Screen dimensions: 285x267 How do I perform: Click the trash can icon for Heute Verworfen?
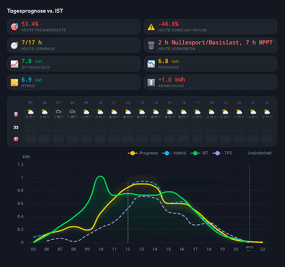(151, 45)
